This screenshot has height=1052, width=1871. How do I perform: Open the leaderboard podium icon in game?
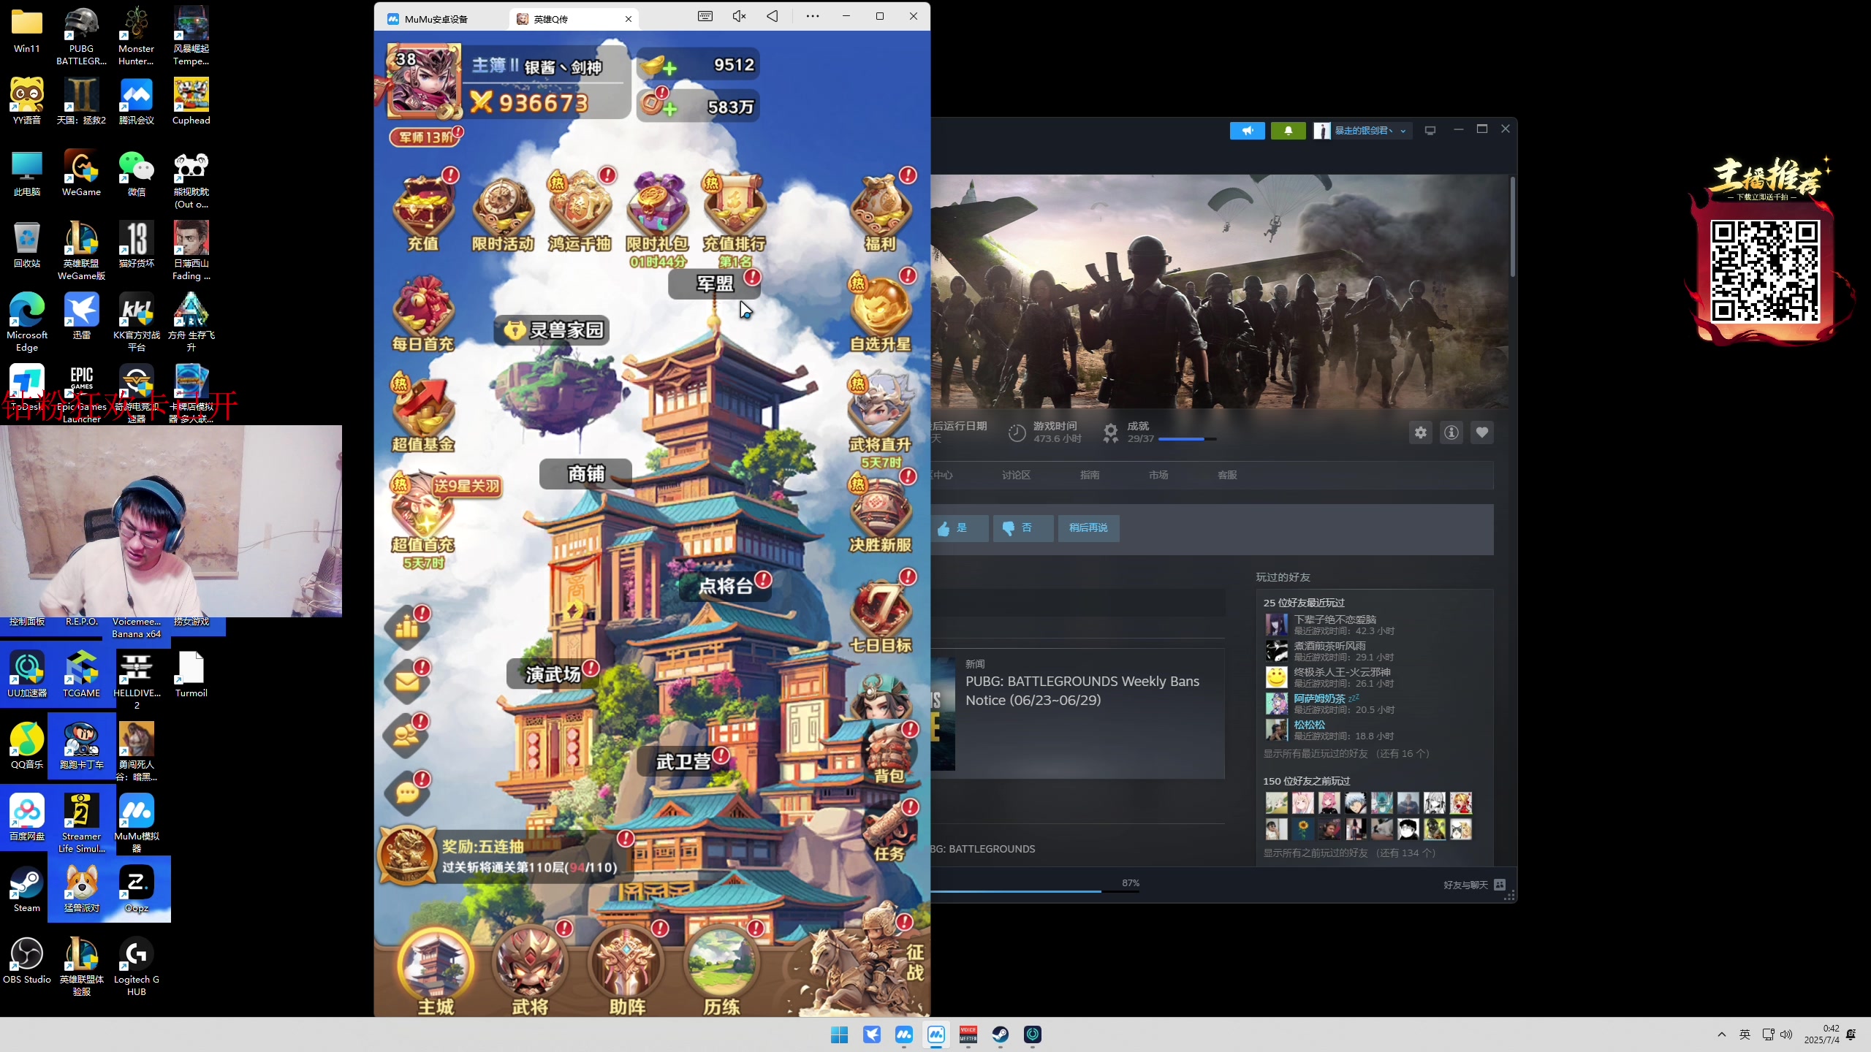[x=407, y=627]
